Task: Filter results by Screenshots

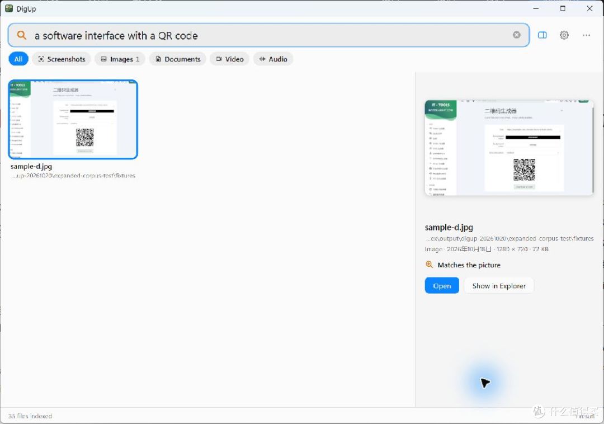Action: [x=62, y=59]
